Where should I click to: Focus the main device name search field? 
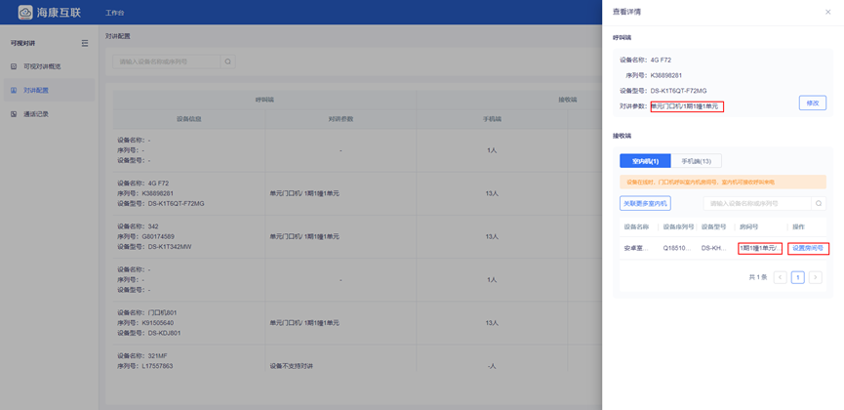pyautogui.click(x=166, y=61)
